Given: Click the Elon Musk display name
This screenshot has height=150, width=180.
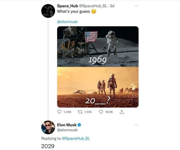Looking at the screenshot, I should pos(67,125).
